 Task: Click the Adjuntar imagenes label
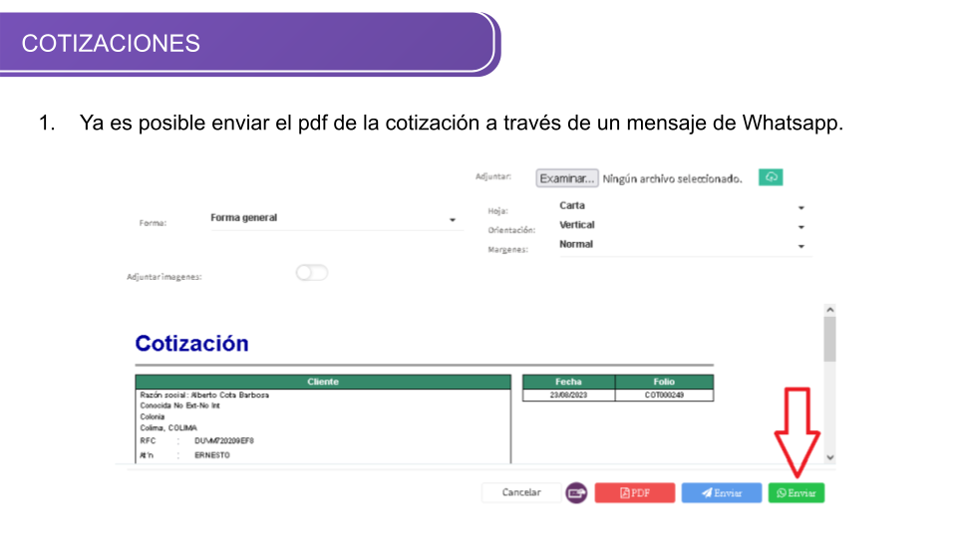(164, 277)
